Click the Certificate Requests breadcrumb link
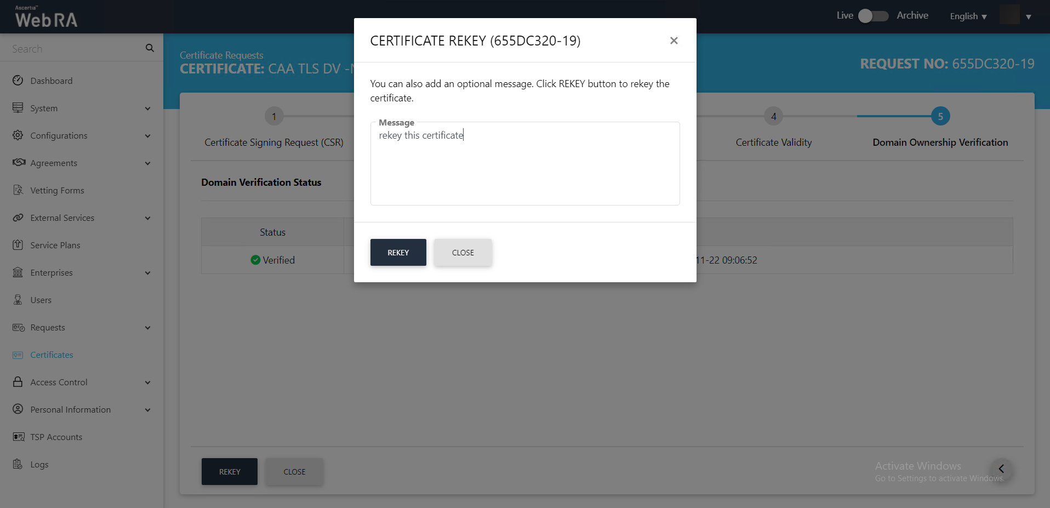 (221, 55)
